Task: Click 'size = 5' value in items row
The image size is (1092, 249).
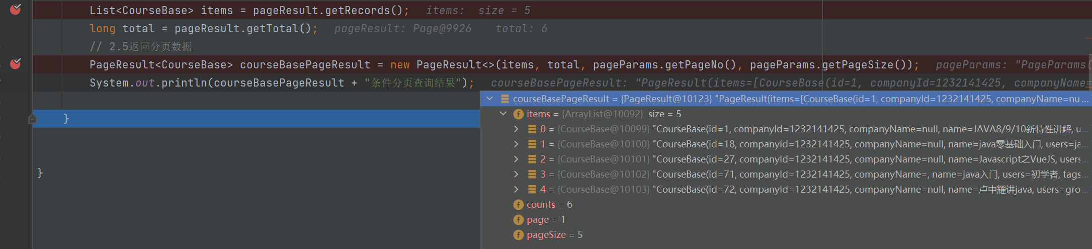Action: click(x=664, y=114)
